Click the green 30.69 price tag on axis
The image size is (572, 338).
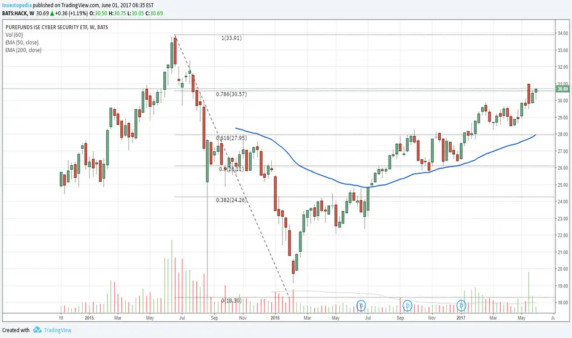pos(562,88)
